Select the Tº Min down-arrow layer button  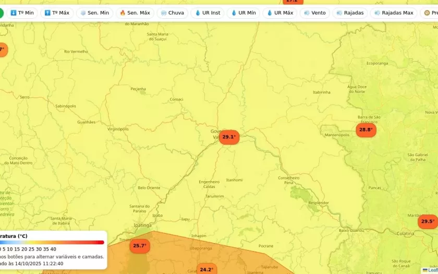coord(22,13)
